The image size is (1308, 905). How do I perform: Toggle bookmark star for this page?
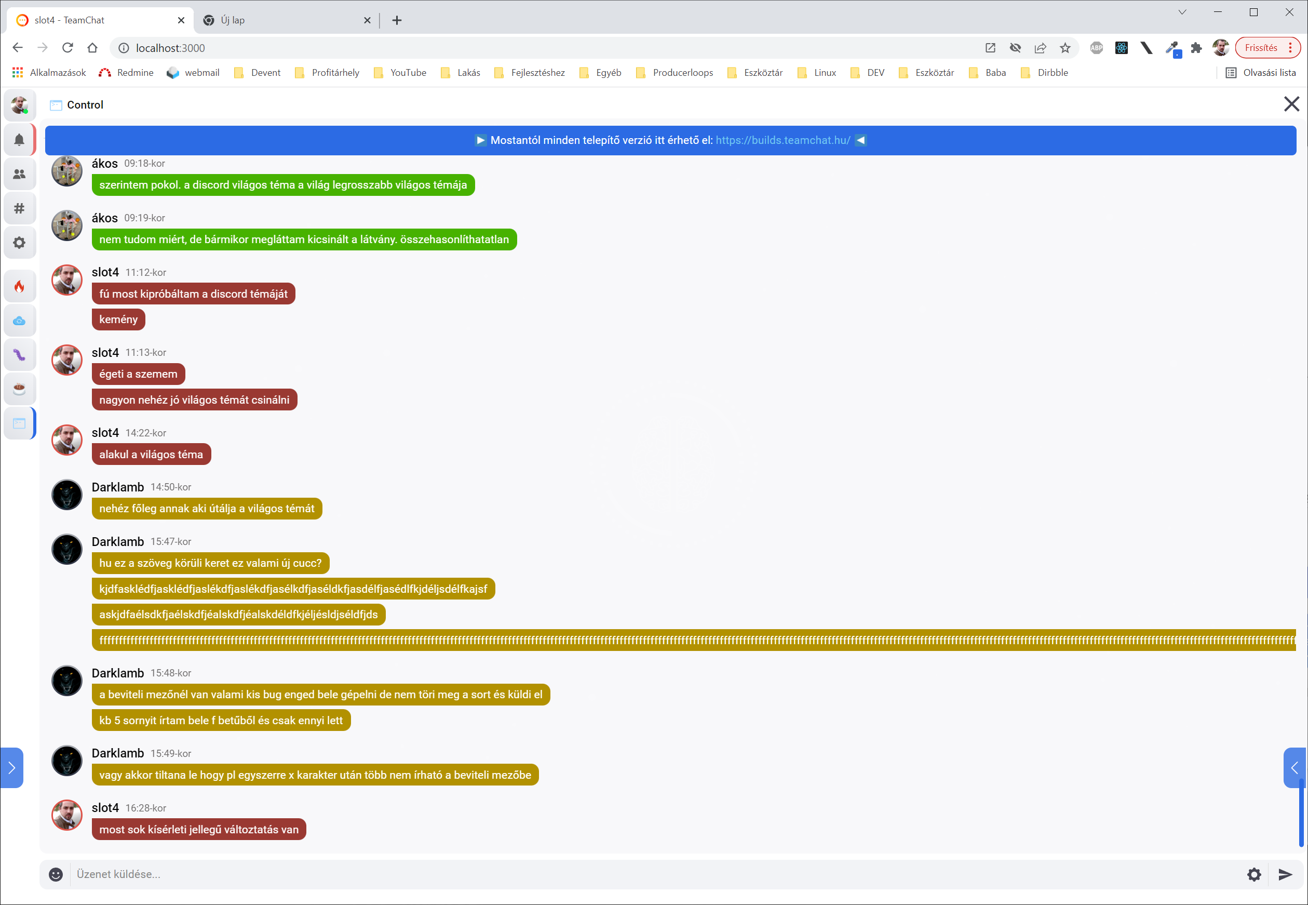(1065, 48)
